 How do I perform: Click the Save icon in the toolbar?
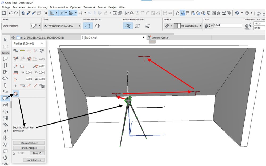coord(4,13)
